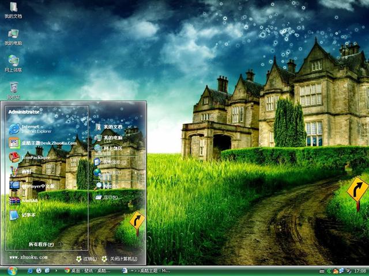Click the second globe quick launch icon on the taskbar
The width and height of the screenshot is (369, 276).
39,271
